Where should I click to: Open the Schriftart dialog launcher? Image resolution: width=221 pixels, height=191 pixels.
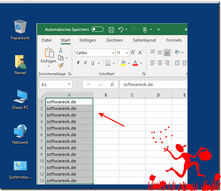[x=144, y=74]
